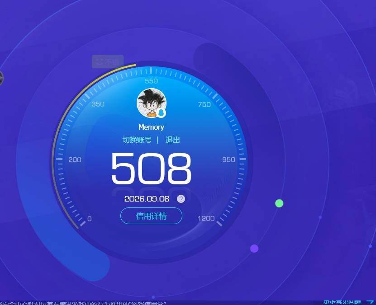Image resolution: width=376 pixels, height=305 pixels.
Task: Open the 信用详情 credit details button
Action: click(151, 216)
